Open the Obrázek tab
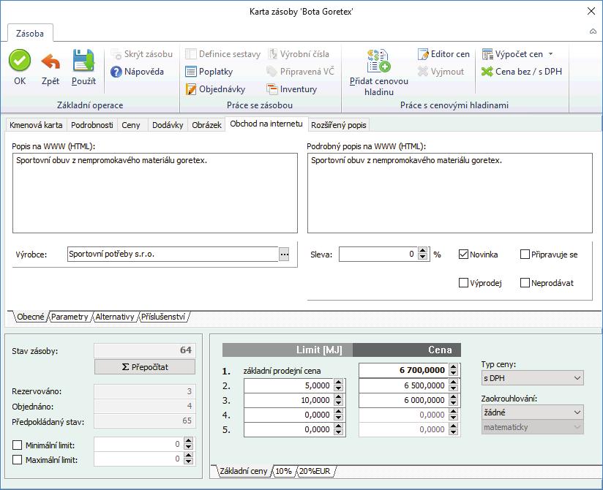The width and height of the screenshot is (603, 490). 206,125
